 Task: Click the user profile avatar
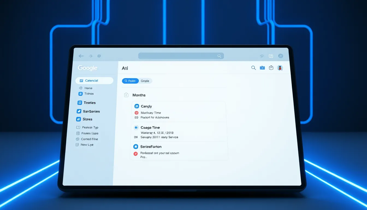(x=280, y=68)
